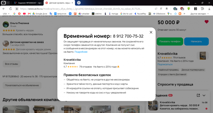Toggle the red heart favorite icon
The height and width of the screenshot is (113, 213).
[x=206, y=22]
